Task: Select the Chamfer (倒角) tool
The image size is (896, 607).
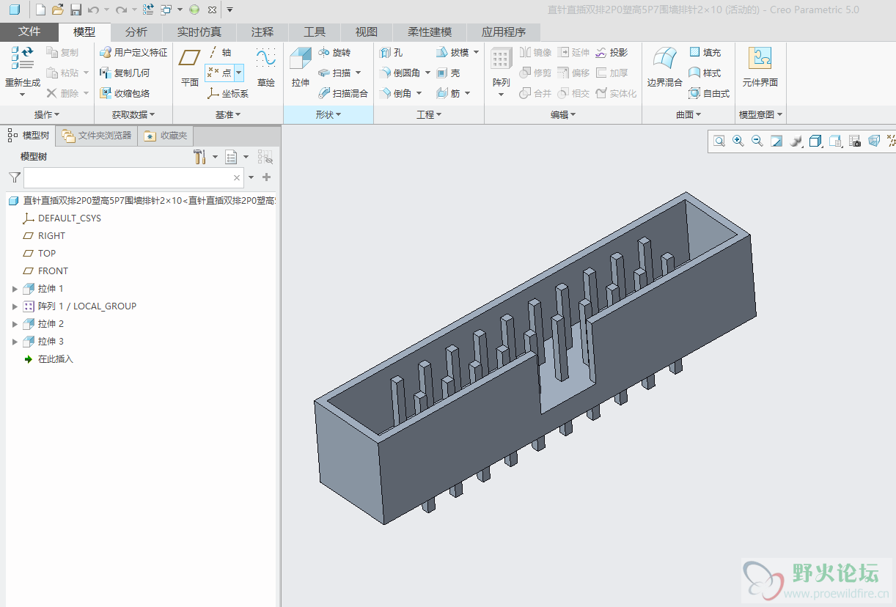Action: (395, 94)
